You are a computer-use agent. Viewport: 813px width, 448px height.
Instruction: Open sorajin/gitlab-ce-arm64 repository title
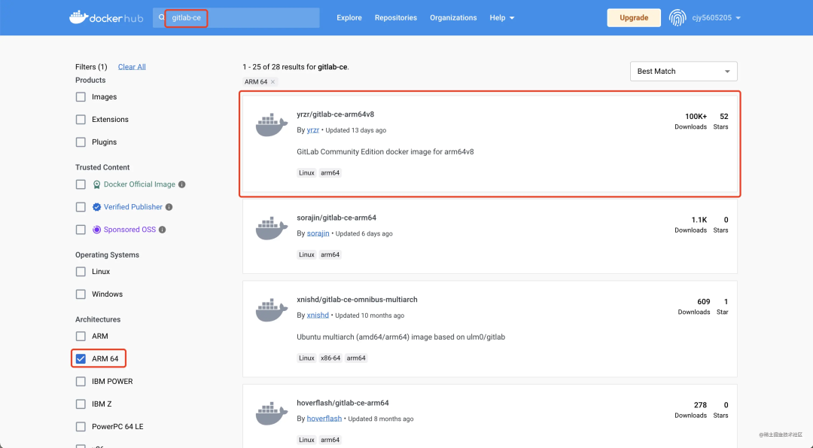pyautogui.click(x=336, y=218)
